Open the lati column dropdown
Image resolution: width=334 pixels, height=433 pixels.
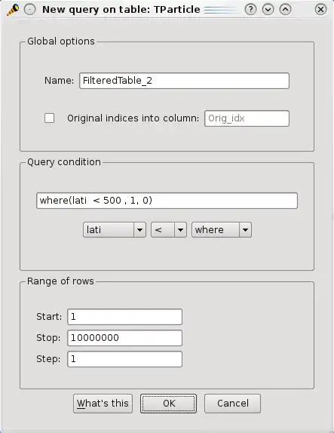click(115, 230)
